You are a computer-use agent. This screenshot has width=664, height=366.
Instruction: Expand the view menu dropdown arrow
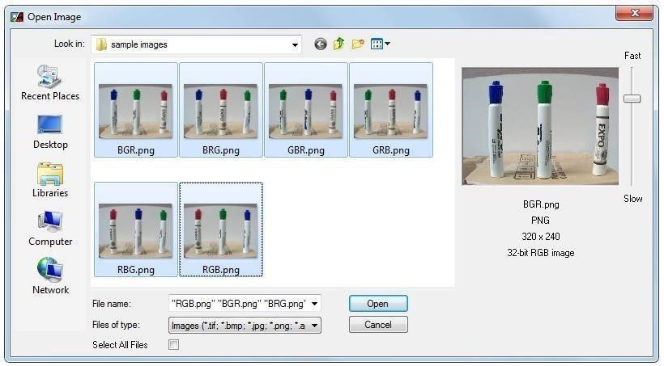pos(388,44)
